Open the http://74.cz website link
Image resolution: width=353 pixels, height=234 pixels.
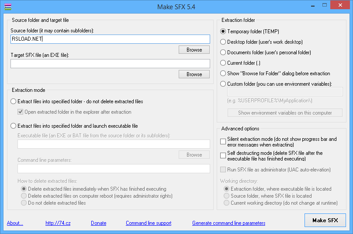(x=58, y=223)
